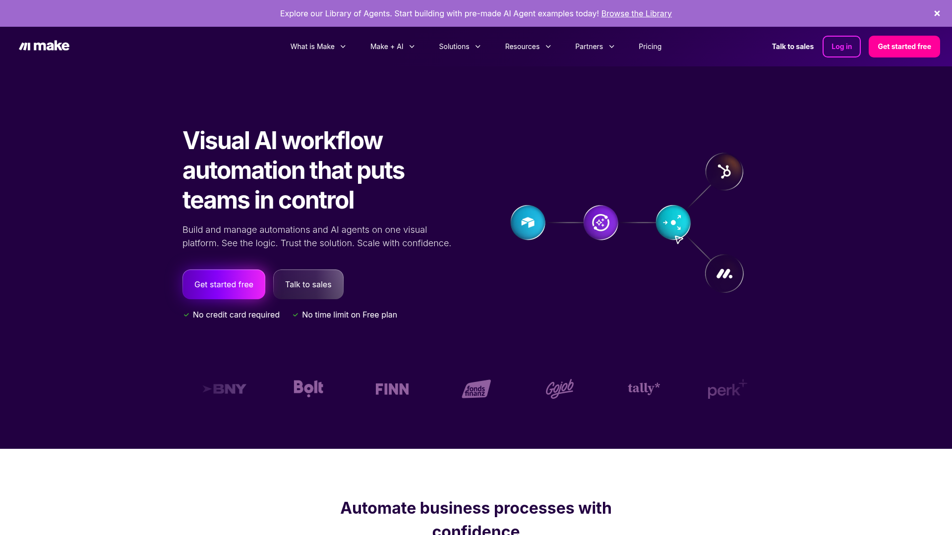Viewport: 952px width, 535px height.
Task: Open the Make + AI menu
Action: (x=392, y=46)
